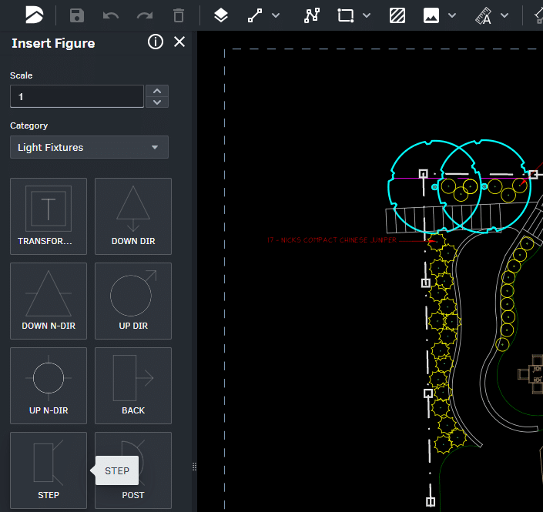Expand the Rectangle tool dropdown arrow
Viewport: 543px width, 512px height.
(x=367, y=15)
